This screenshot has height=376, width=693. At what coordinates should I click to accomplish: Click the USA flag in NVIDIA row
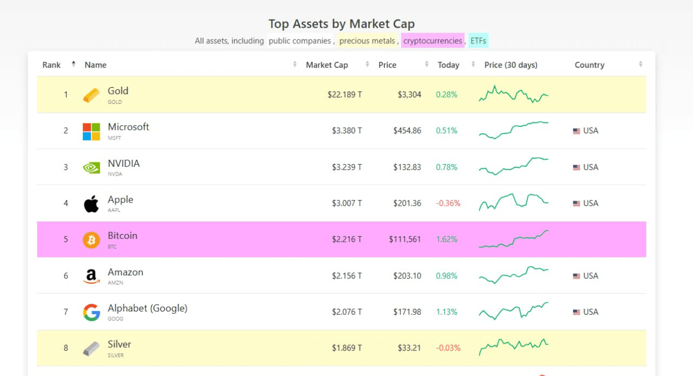tap(577, 167)
